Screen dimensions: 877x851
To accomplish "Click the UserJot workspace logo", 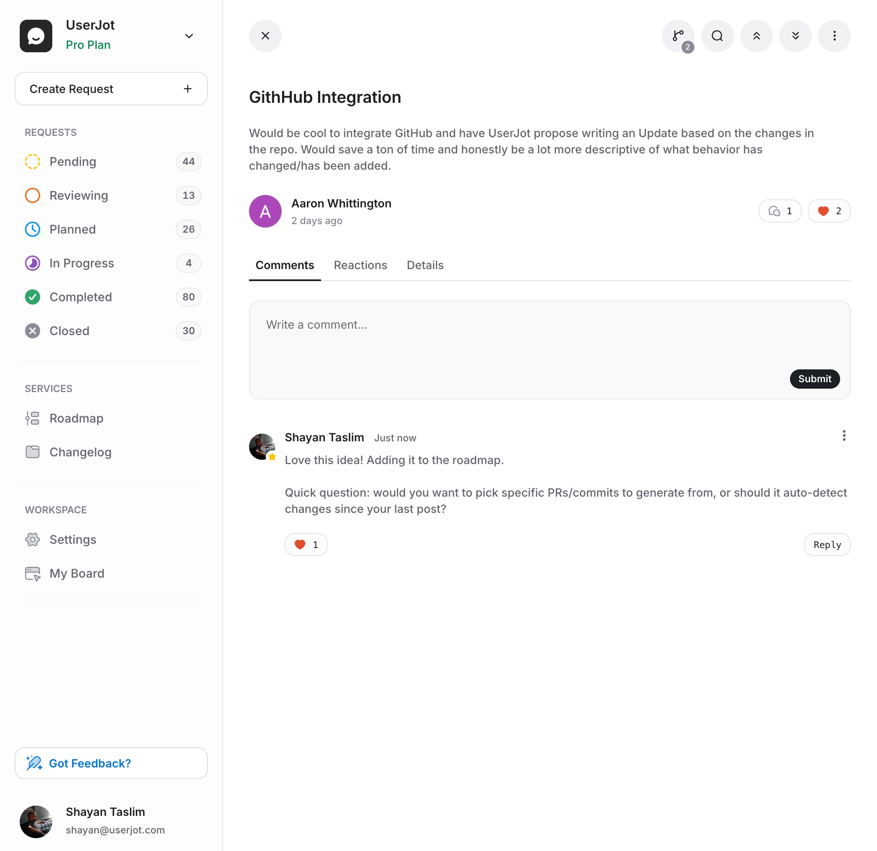I will [36, 36].
